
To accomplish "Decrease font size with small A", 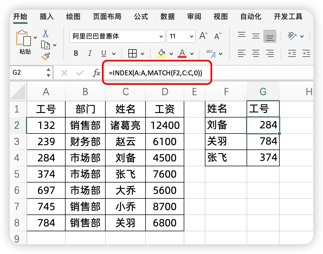I will [x=218, y=36].
